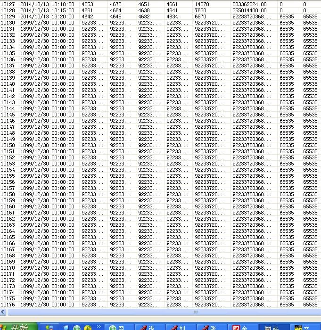Select row number 10129

coord(8,16)
